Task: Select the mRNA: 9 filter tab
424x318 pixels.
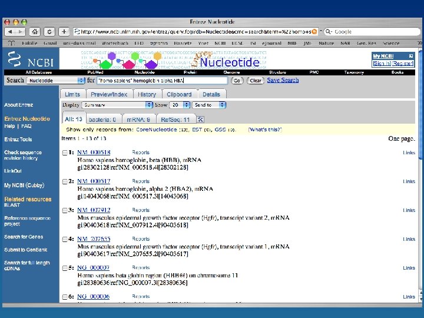Action: point(138,120)
